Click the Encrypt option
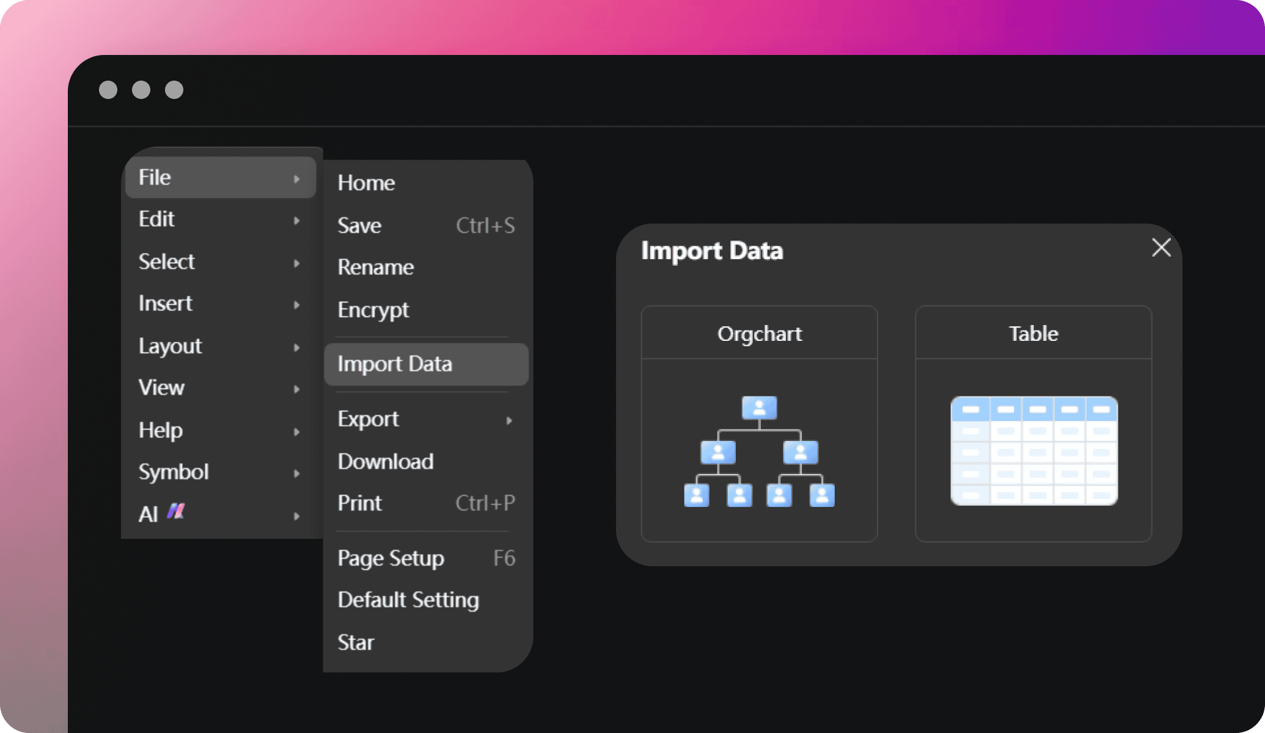The height and width of the screenshot is (733, 1265). pyautogui.click(x=373, y=308)
